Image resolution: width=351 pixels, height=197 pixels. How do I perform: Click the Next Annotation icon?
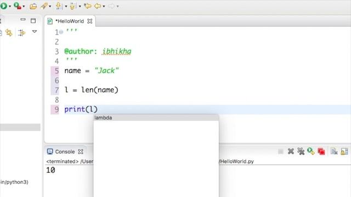click(59, 6)
